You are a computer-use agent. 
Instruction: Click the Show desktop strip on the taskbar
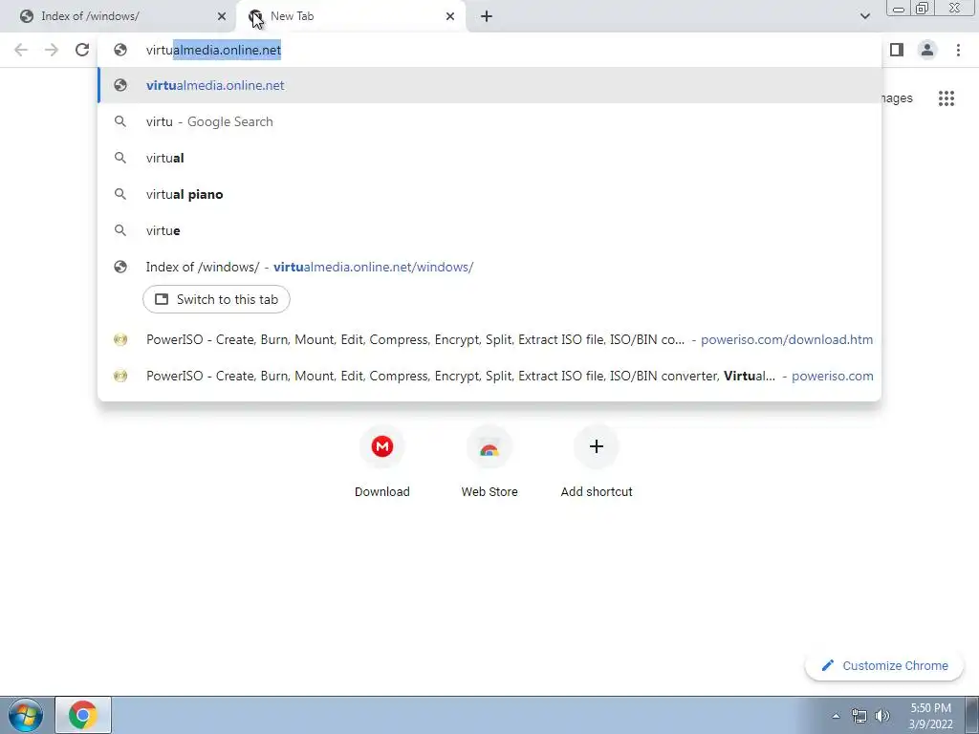click(x=971, y=715)
